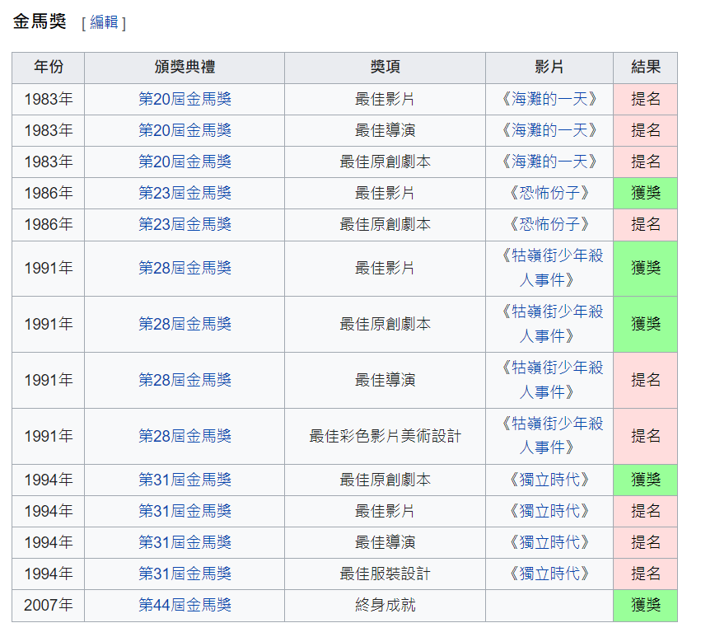
Task: Select the 頒獎典禮 column header
Action: tap(185, 68)
